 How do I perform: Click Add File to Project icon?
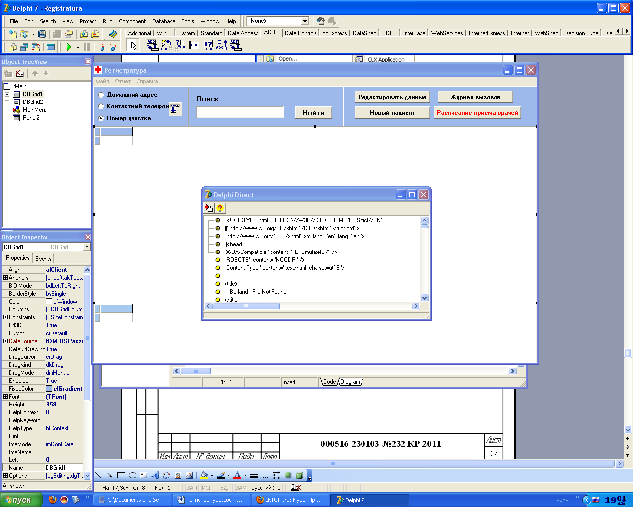(84, 34)
